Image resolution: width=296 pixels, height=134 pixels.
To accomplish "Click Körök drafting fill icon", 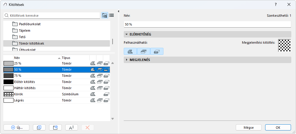I will pyautogui.click(x=93, y=94).
